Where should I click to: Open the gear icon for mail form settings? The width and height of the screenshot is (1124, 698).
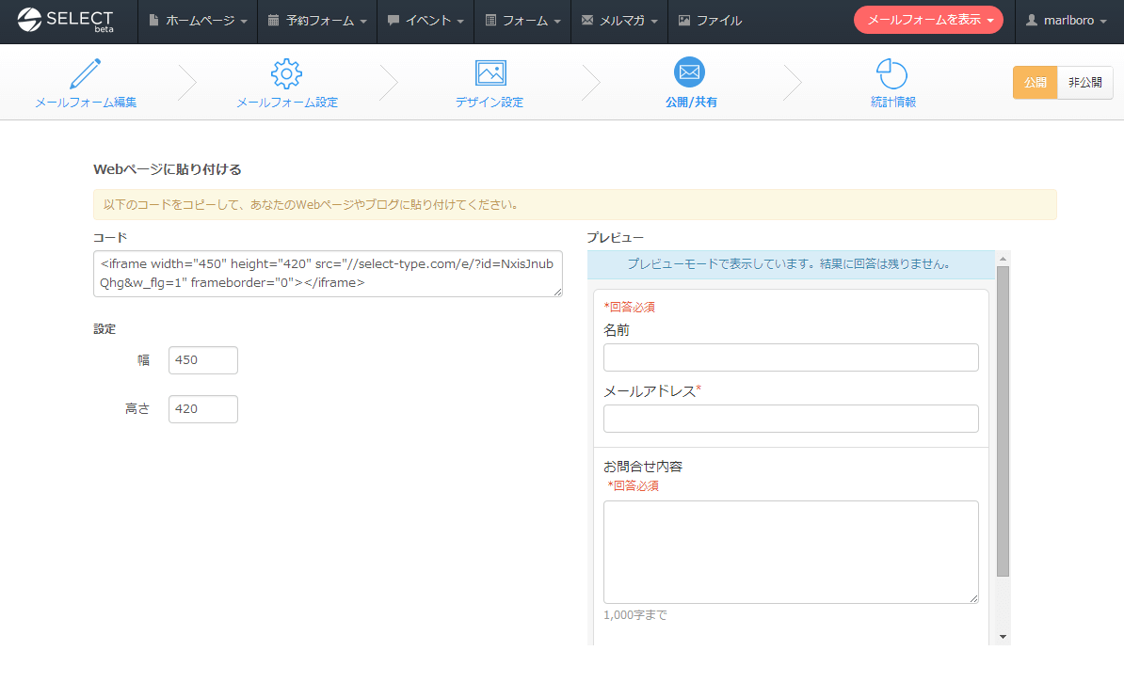[286, 73]
